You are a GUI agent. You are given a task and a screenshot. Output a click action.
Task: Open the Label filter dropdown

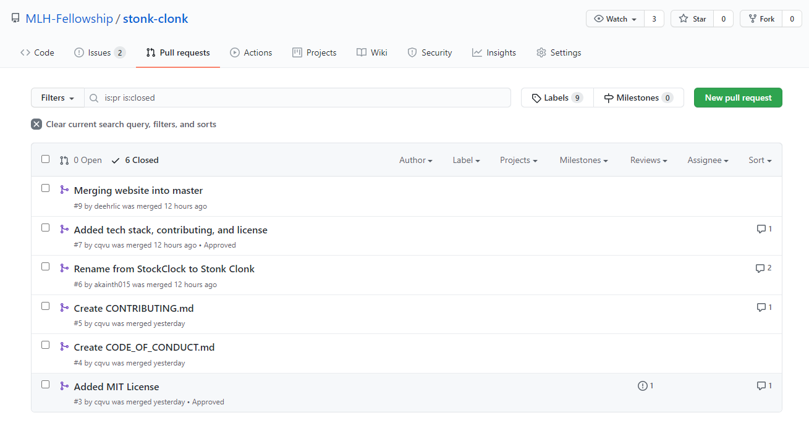coord(467,160)
